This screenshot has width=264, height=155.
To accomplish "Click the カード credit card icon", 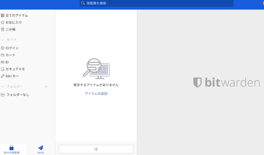I will click(3, 55).
